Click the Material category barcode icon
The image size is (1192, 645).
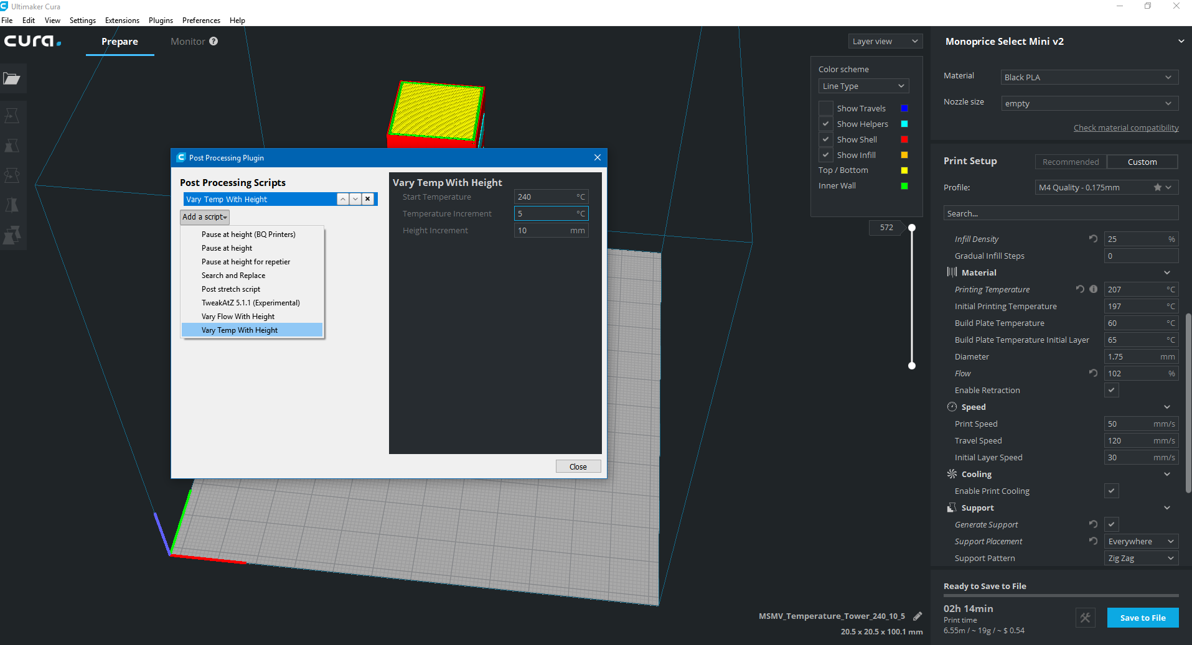(952, 272)
